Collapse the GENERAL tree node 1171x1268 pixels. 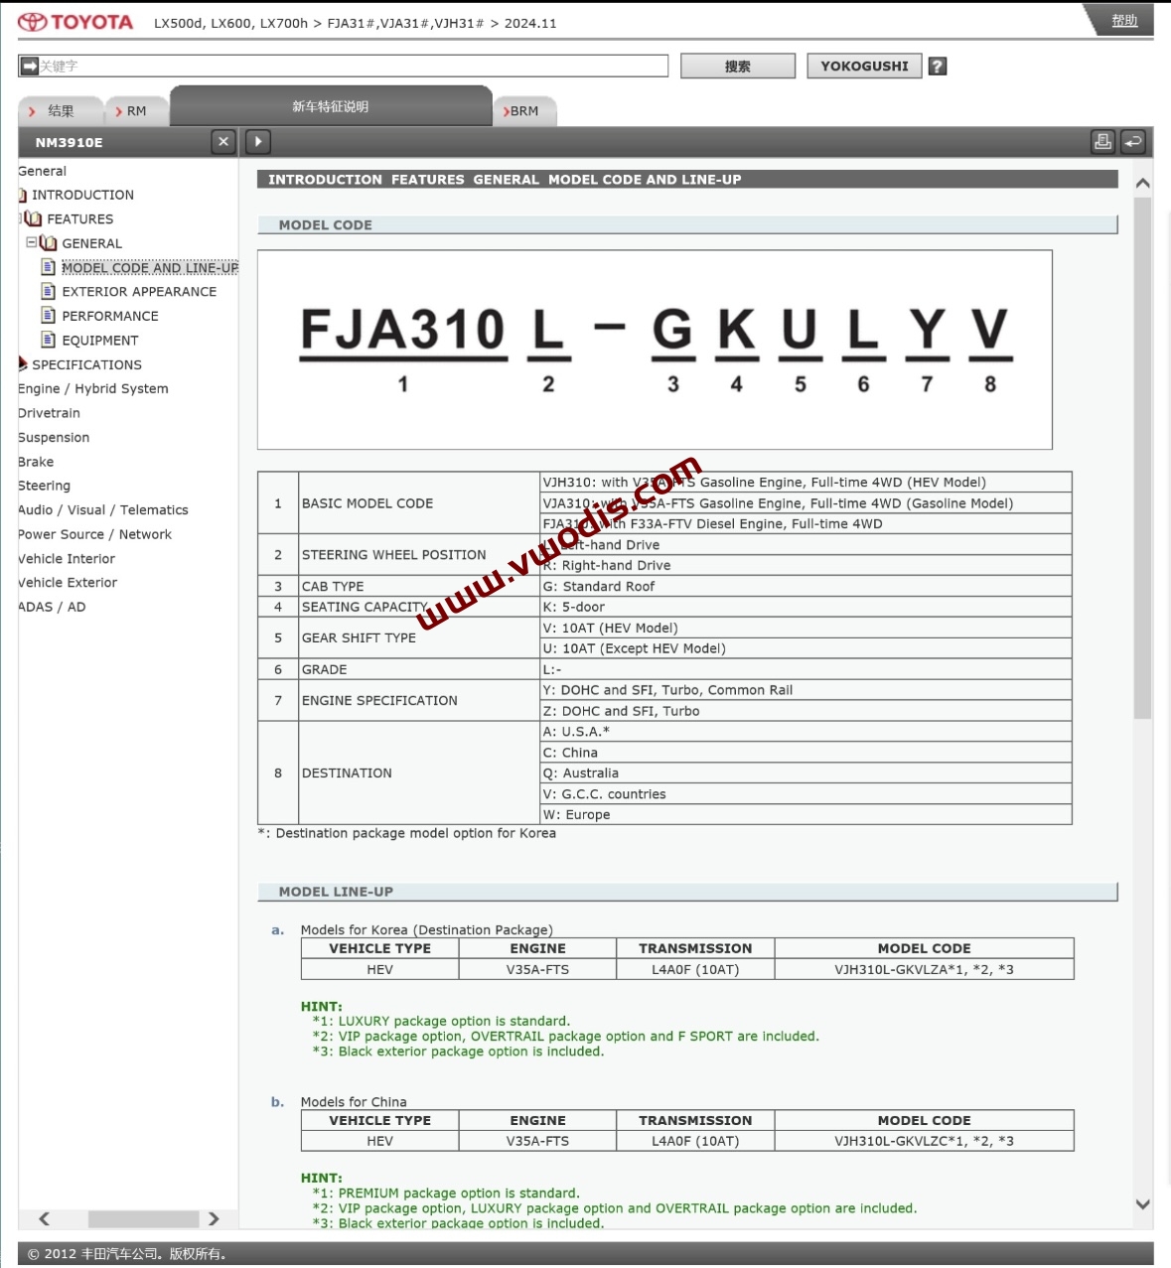click(x=31, y=242)
